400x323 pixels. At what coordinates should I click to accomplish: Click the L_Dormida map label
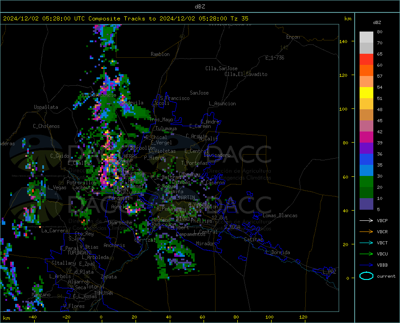278,252
